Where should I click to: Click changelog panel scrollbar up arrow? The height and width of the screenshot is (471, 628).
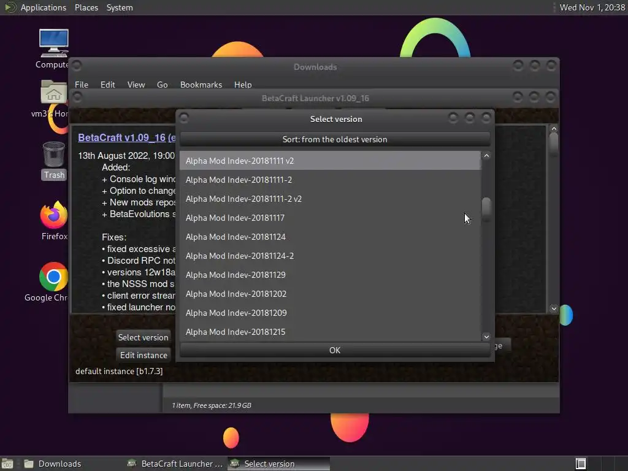pyautogui.click(x=554, y=129)
